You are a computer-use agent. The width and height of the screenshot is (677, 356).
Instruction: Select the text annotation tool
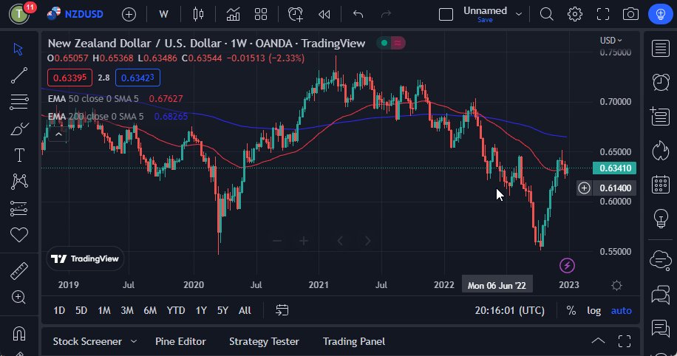tap(19, 155)
